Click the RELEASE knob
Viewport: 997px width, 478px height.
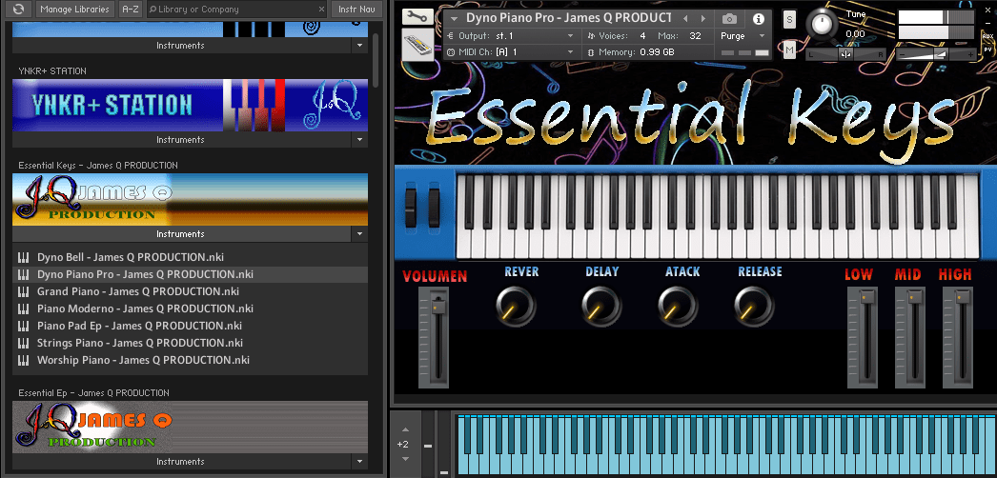coord(754,306)
